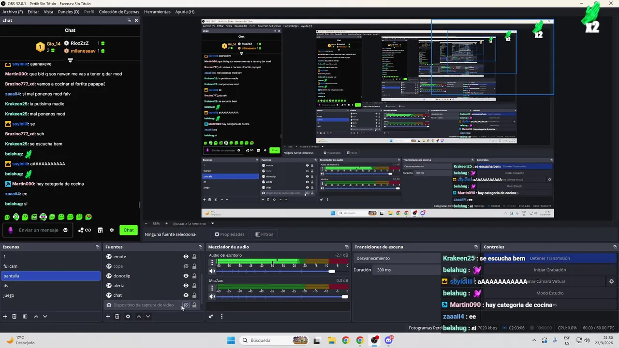619x348 pixels.
Task: Open the Vista menu
Action: point(48,12)
